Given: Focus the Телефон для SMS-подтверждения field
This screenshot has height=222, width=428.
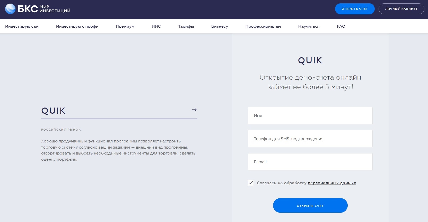Looking at the screenshot, I should click(310, 139).
